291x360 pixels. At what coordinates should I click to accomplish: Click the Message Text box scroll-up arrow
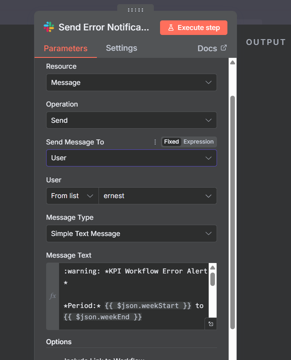click(x=212, y=268)
